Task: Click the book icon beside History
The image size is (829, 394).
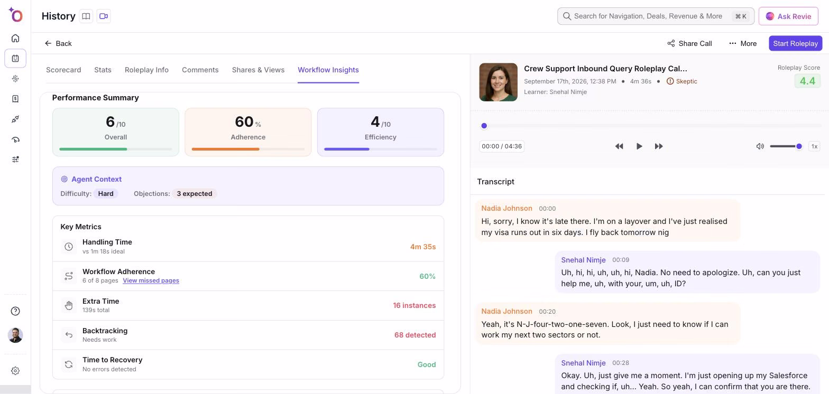Action: pos(86,16)
